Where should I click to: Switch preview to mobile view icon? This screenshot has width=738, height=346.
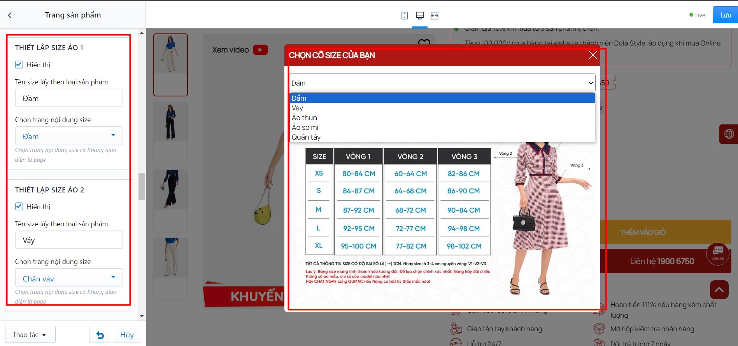(x=405, y=16)
